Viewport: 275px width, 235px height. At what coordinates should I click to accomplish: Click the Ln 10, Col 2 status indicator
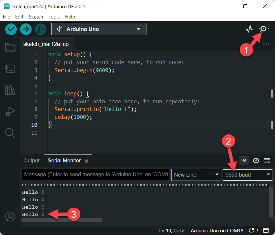click(172, 230)
